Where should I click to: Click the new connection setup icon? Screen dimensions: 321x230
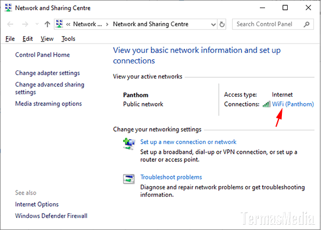point(129,144)
